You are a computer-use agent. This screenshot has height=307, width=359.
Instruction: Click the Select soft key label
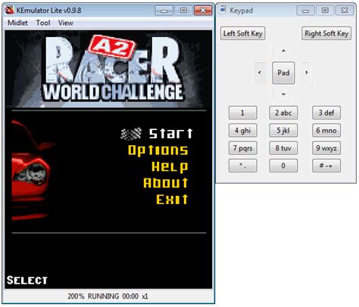pyautogui.click(x=27, y=281)
